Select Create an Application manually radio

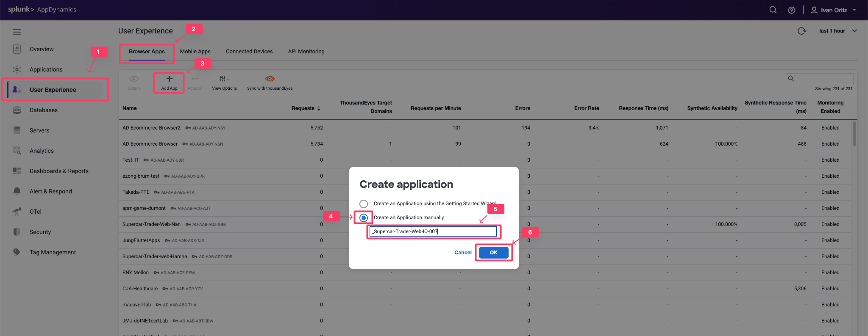pos(364,218)
